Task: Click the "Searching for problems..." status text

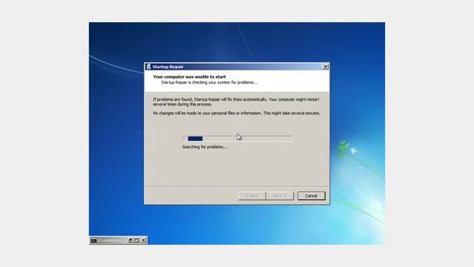Action: [x=204, y=147]
